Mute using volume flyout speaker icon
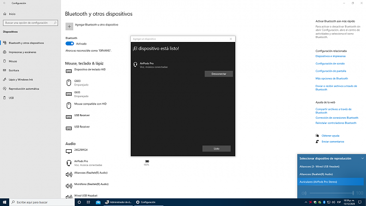The image size is (366, 206). [304, 193]
